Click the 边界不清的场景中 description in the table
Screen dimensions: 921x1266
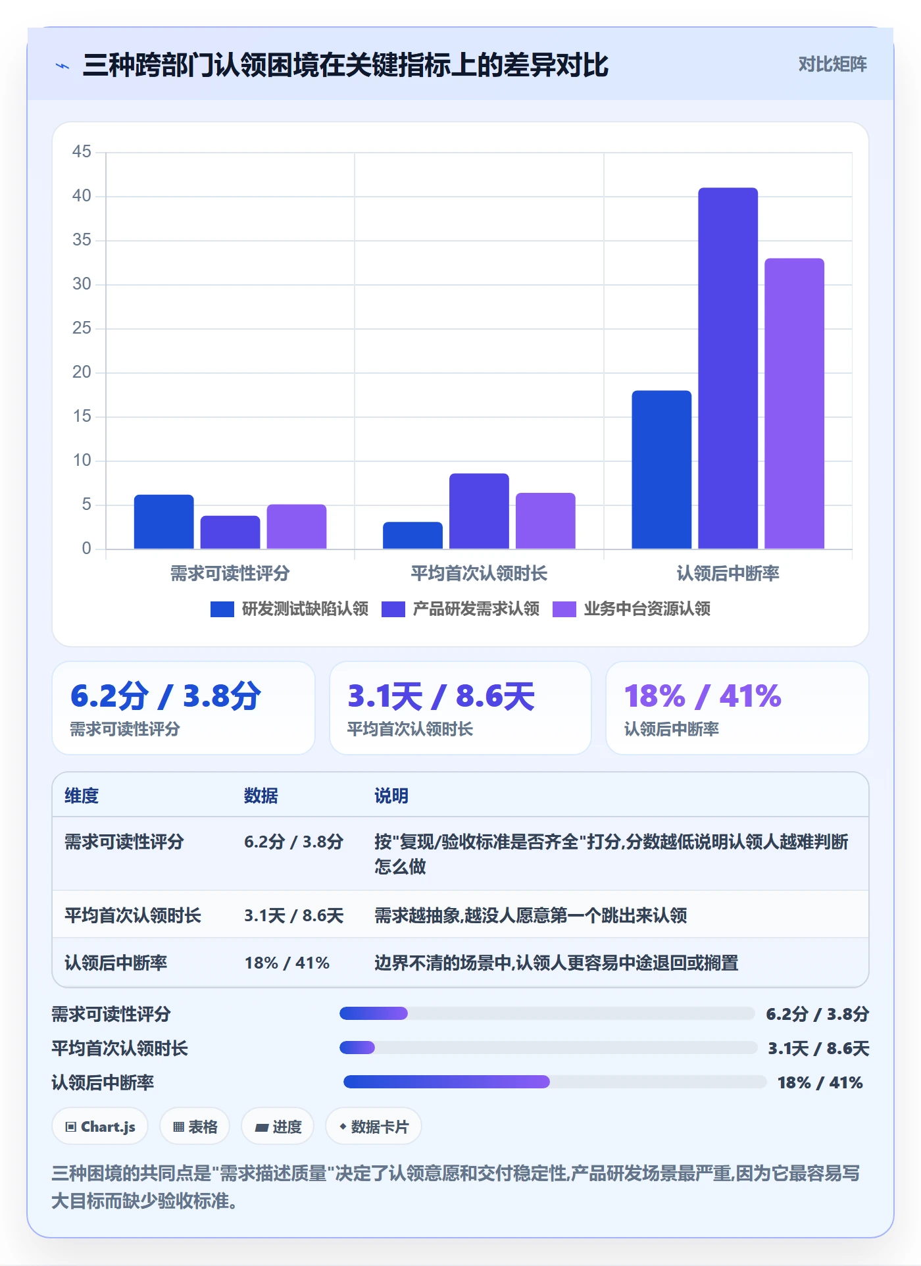point(557,963)
